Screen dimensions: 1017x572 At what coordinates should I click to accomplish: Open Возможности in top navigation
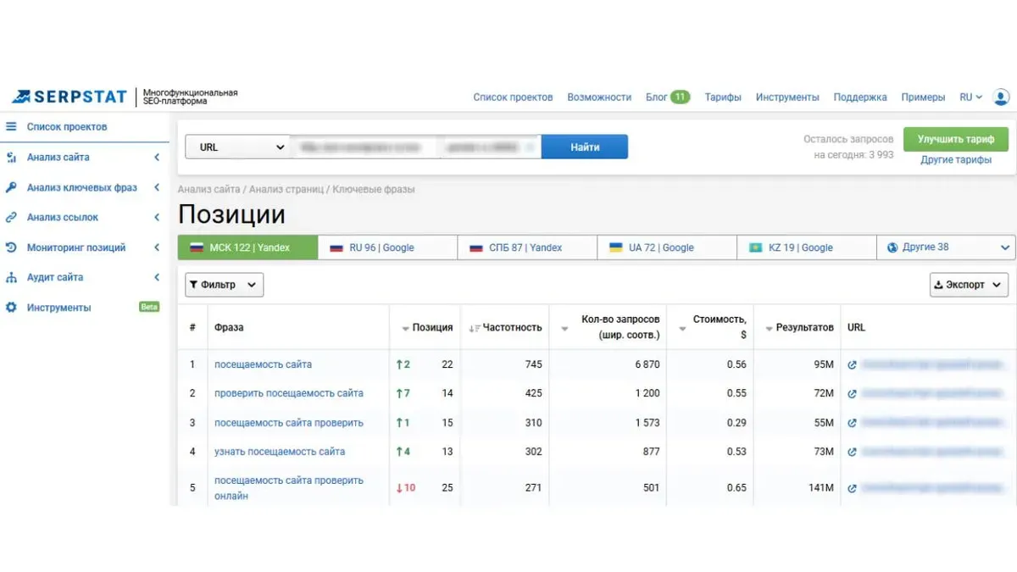(x=599, y=97)
